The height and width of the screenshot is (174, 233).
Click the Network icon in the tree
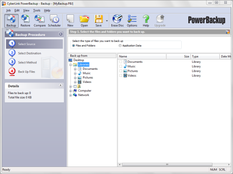(75, 95)
